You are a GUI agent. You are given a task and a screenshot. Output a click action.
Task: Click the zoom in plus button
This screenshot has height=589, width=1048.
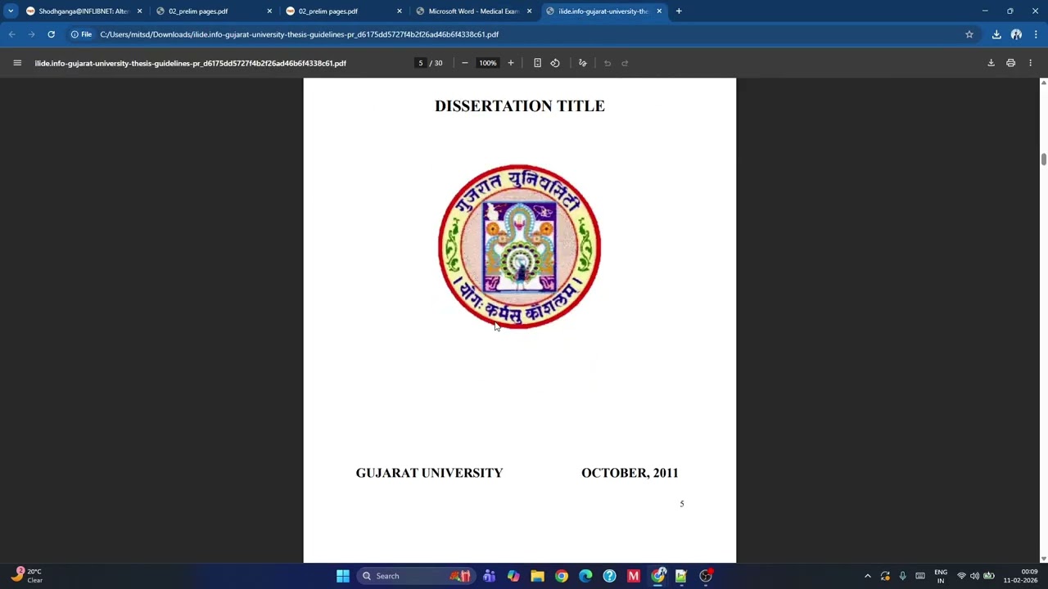tap(511, 63)
